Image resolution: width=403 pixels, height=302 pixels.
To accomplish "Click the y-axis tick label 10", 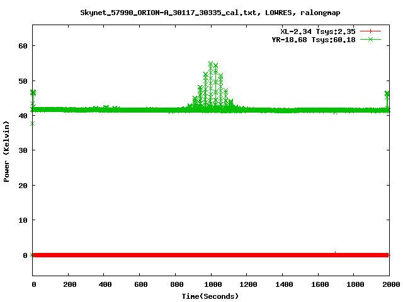I will coord(23,220).
